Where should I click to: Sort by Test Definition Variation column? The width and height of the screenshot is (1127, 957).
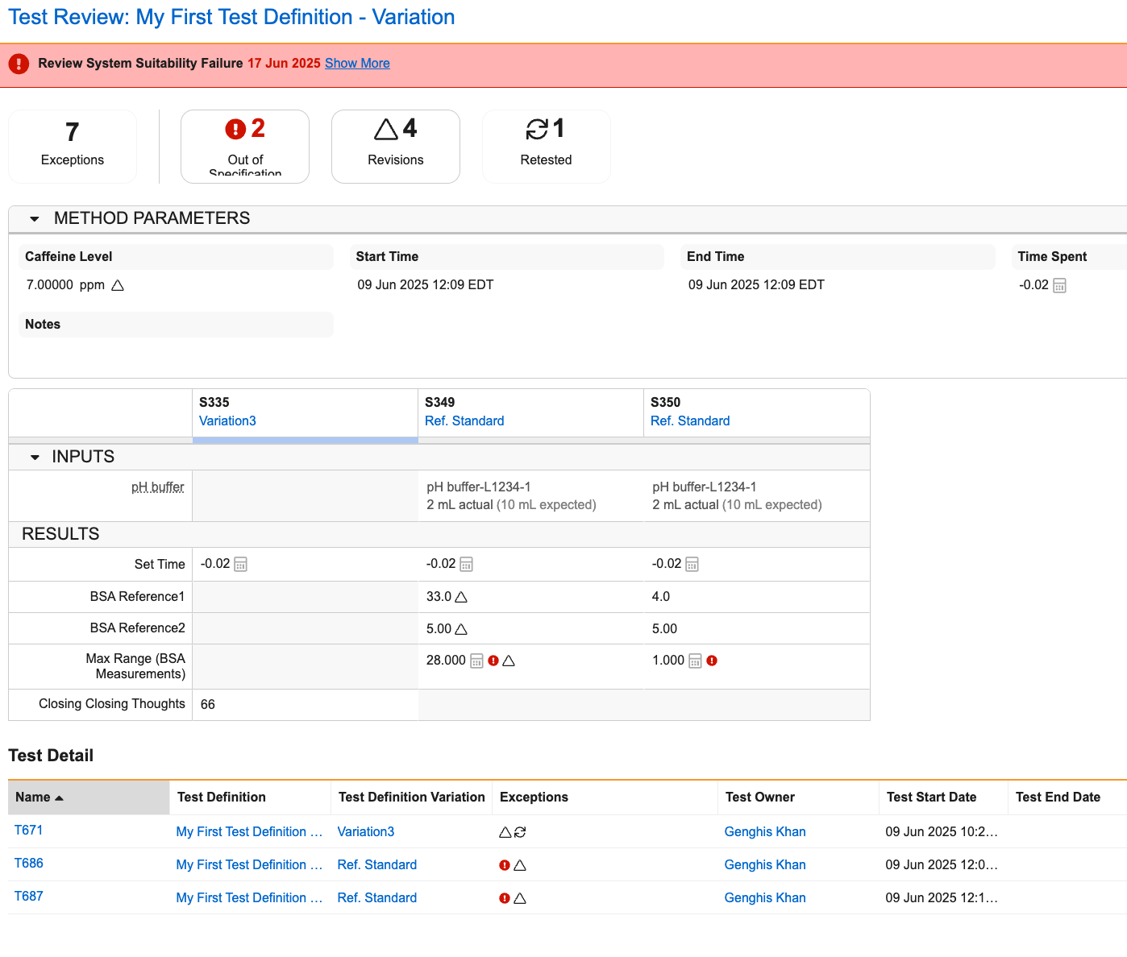click(x=411, y=797)
